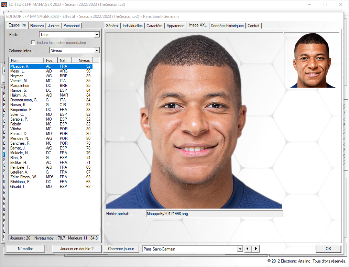Click the Chercher joueur button
Viewport: 349px width, 267px height.
[x=121, y=249]
